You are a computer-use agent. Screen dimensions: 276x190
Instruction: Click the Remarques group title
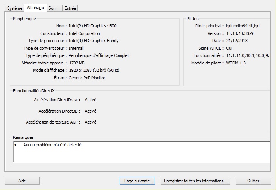(x=23, y=137)
